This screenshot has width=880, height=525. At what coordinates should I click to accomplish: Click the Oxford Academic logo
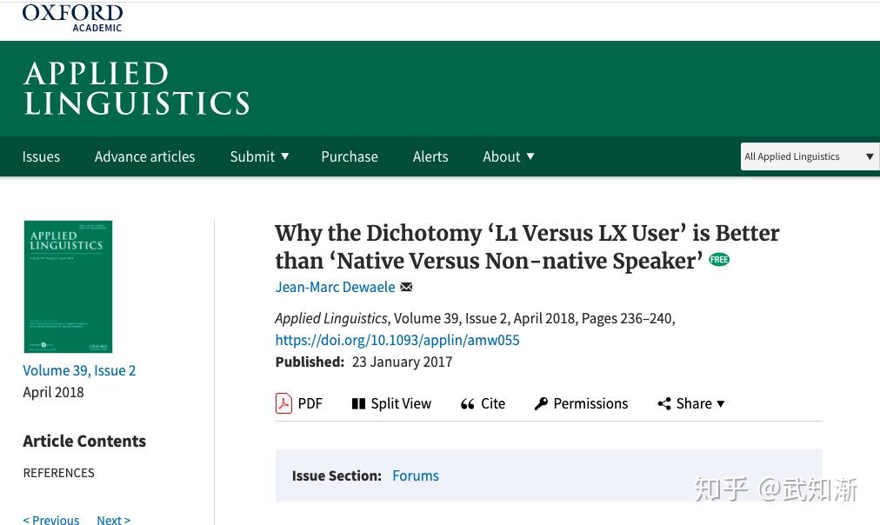point(72,17)
